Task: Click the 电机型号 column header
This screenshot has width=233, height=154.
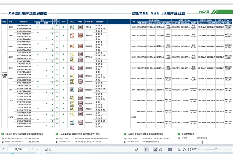Action: pyautogui.click(x=24, y=22)
